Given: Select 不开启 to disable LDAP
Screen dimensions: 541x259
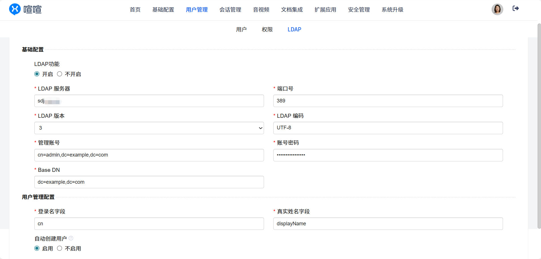Looking at the screenshot, I should [60, 74].
